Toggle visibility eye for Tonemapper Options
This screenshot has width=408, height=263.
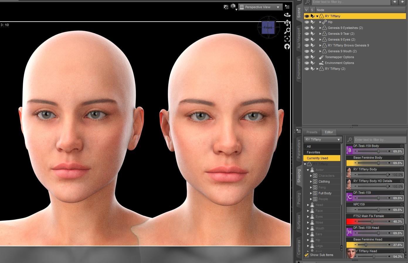(307, 57)
